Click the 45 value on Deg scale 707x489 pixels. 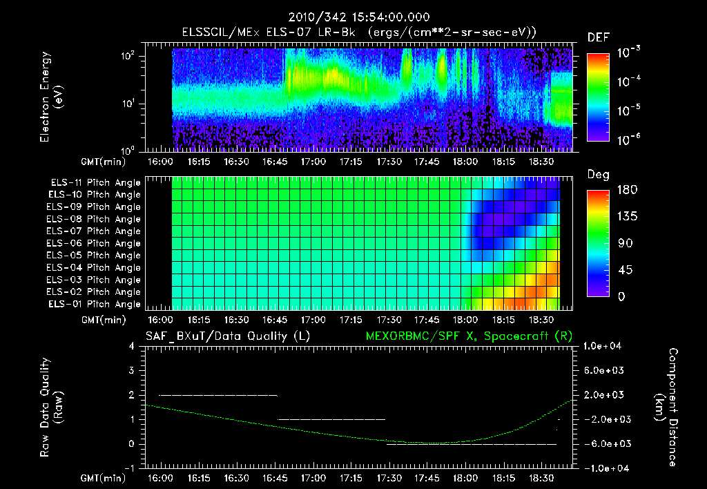tap(625, 270)
